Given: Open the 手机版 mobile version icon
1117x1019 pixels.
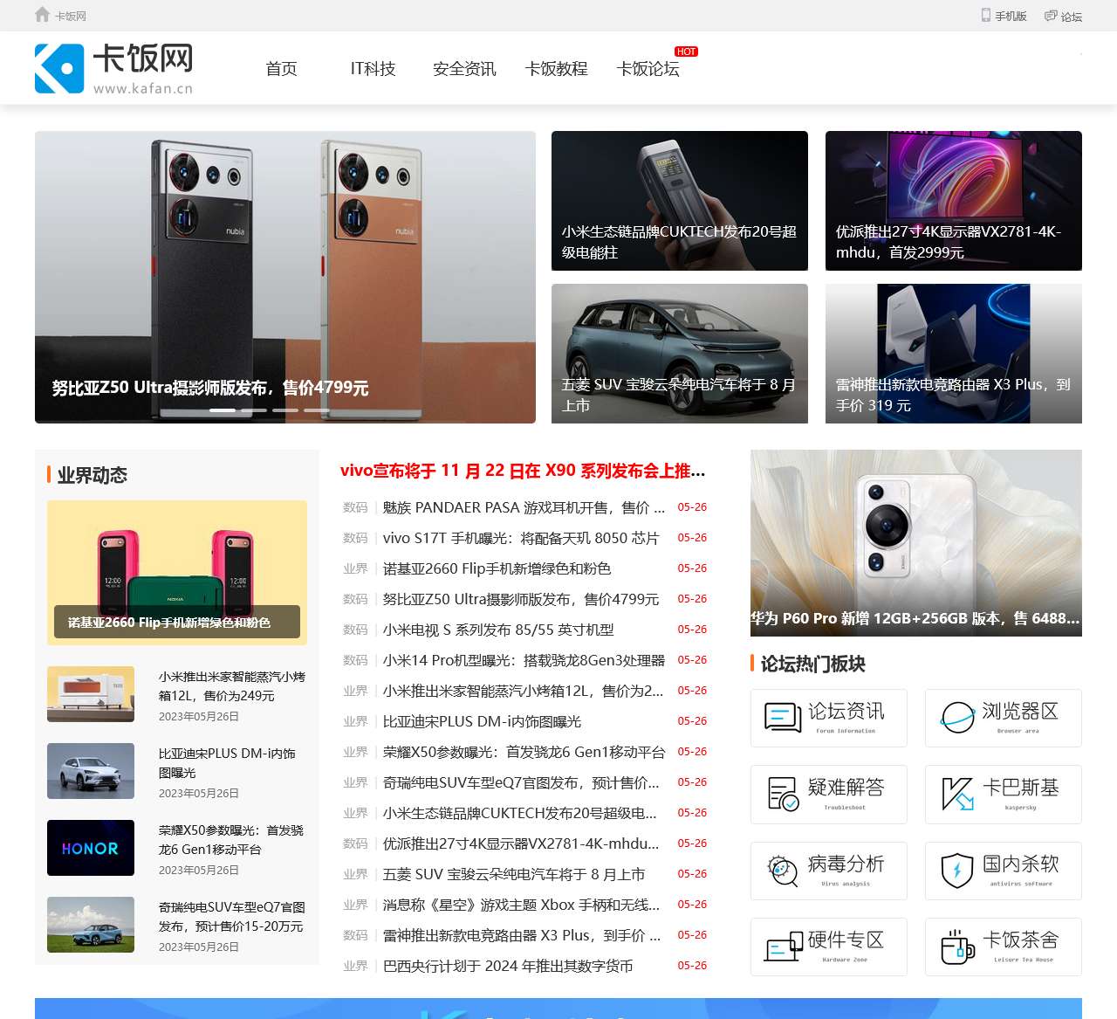Looking at the screenshot, I should (x=986, y=15).
